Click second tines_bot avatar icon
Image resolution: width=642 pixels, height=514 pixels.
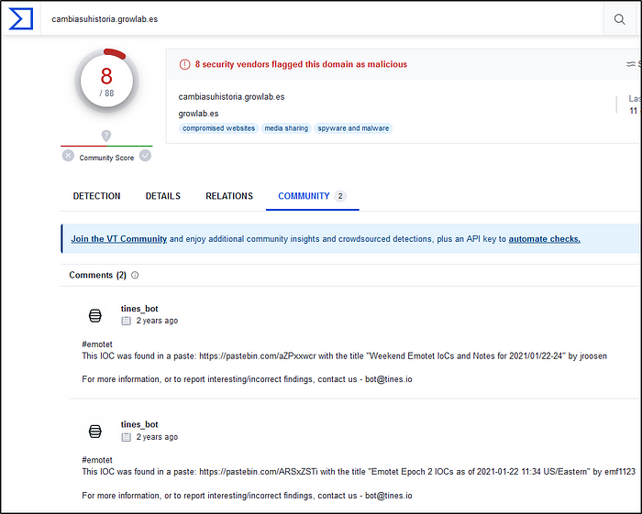click(x=94, y=431)
